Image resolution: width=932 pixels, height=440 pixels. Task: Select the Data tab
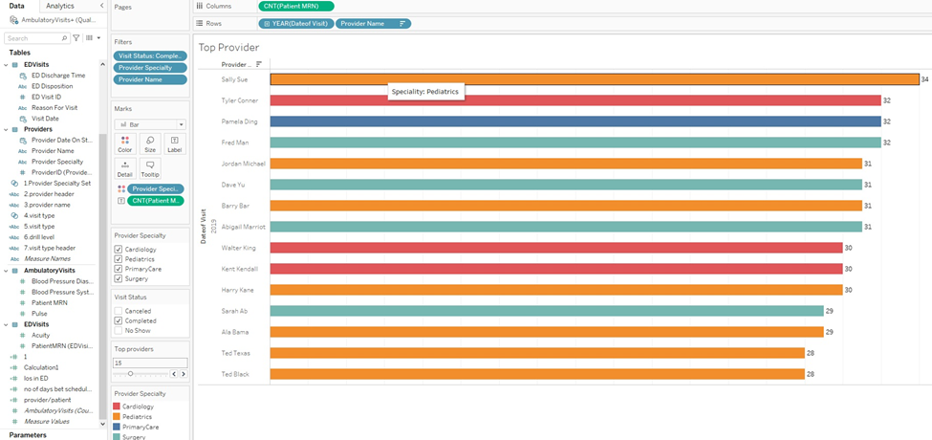(17, 6)
